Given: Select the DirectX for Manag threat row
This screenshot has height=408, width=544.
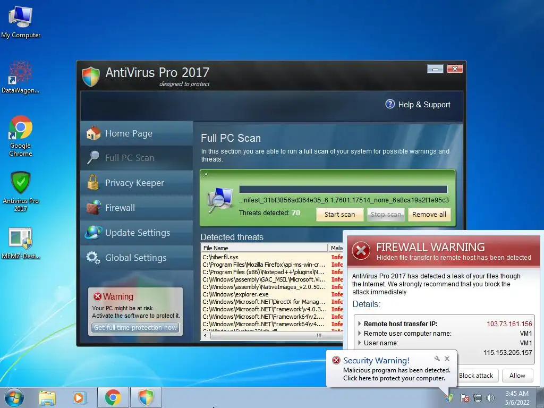Looking at the screenshot, I should (272, 302).
